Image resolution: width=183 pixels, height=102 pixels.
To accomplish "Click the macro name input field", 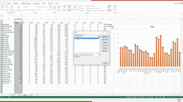I will coord(86,37).
